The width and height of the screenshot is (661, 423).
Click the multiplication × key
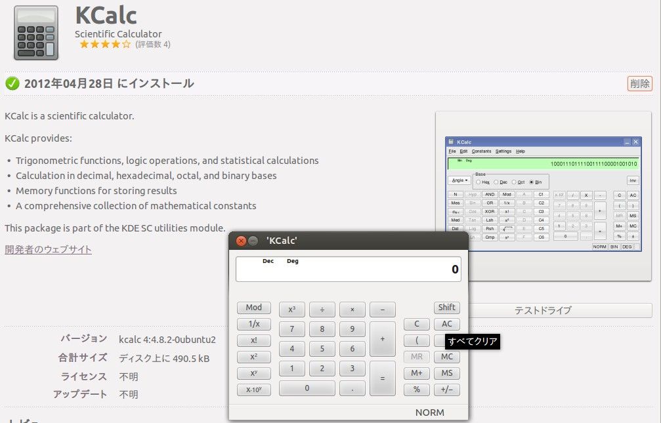tap(352, 310)
